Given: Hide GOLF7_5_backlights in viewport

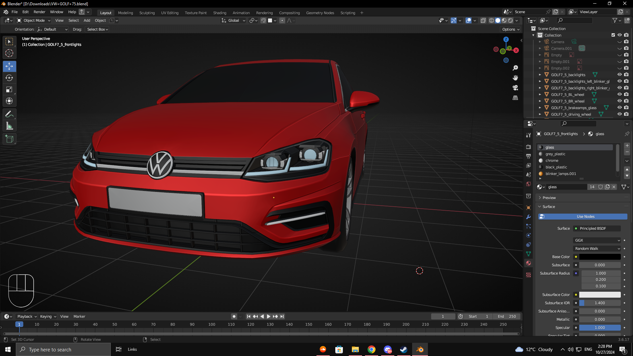Looking at the screenshot, I should (619, 75).
